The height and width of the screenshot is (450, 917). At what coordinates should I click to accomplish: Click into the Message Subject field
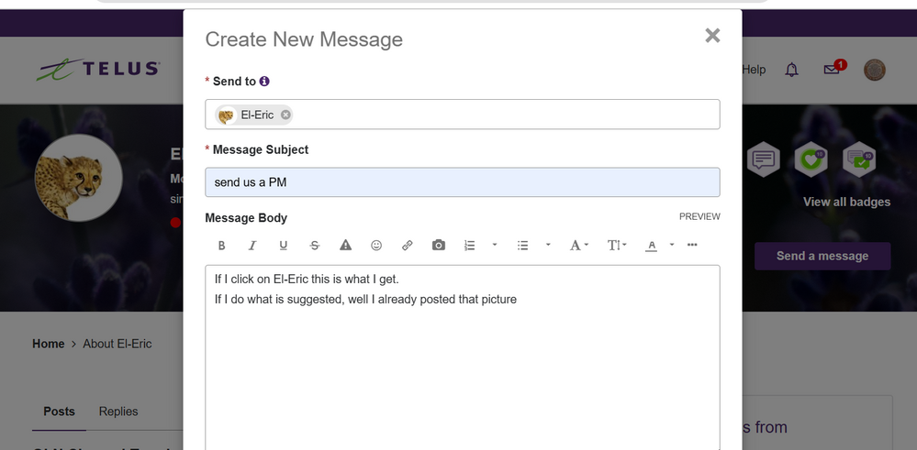[x=462, y=182]
